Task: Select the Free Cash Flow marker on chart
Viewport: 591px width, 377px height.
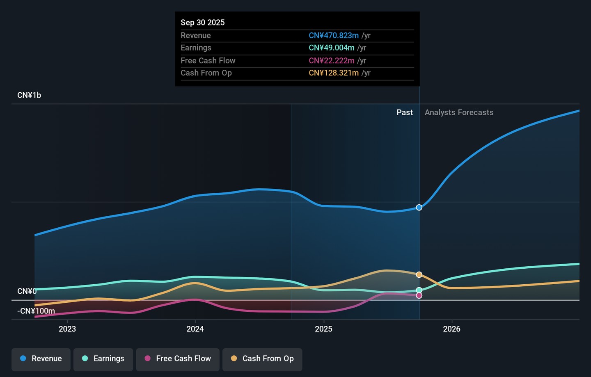Action: [x=419, y=295]
